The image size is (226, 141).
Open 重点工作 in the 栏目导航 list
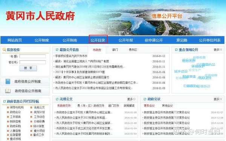coord(39,135)
